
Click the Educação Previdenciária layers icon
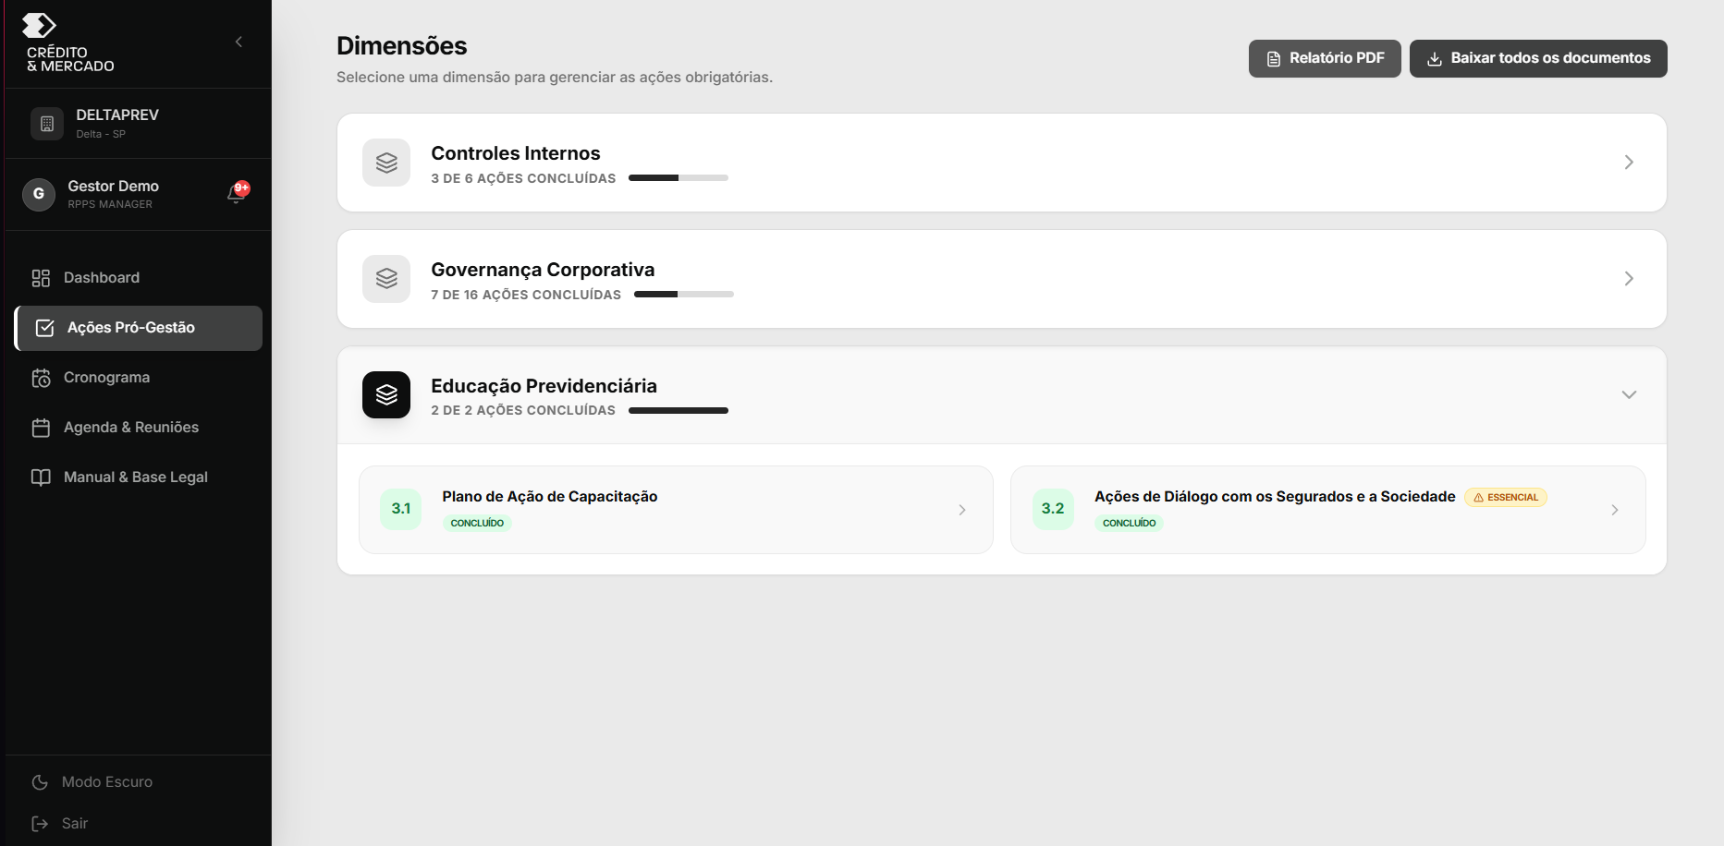[x=386, y=395]
